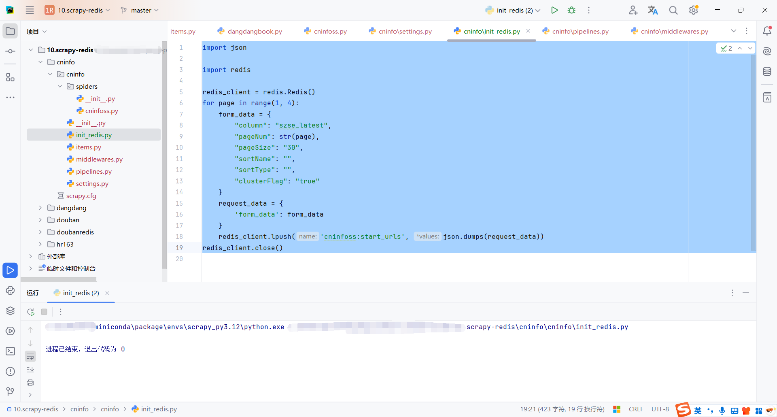Switch to the cninfo\settings.py tab

(400, 31)
